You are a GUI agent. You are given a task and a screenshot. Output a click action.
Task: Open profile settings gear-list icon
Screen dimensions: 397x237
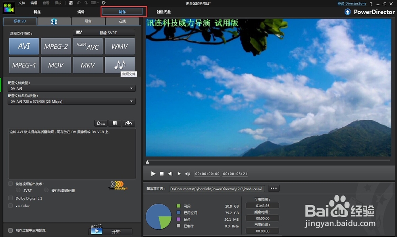(101, 123)
